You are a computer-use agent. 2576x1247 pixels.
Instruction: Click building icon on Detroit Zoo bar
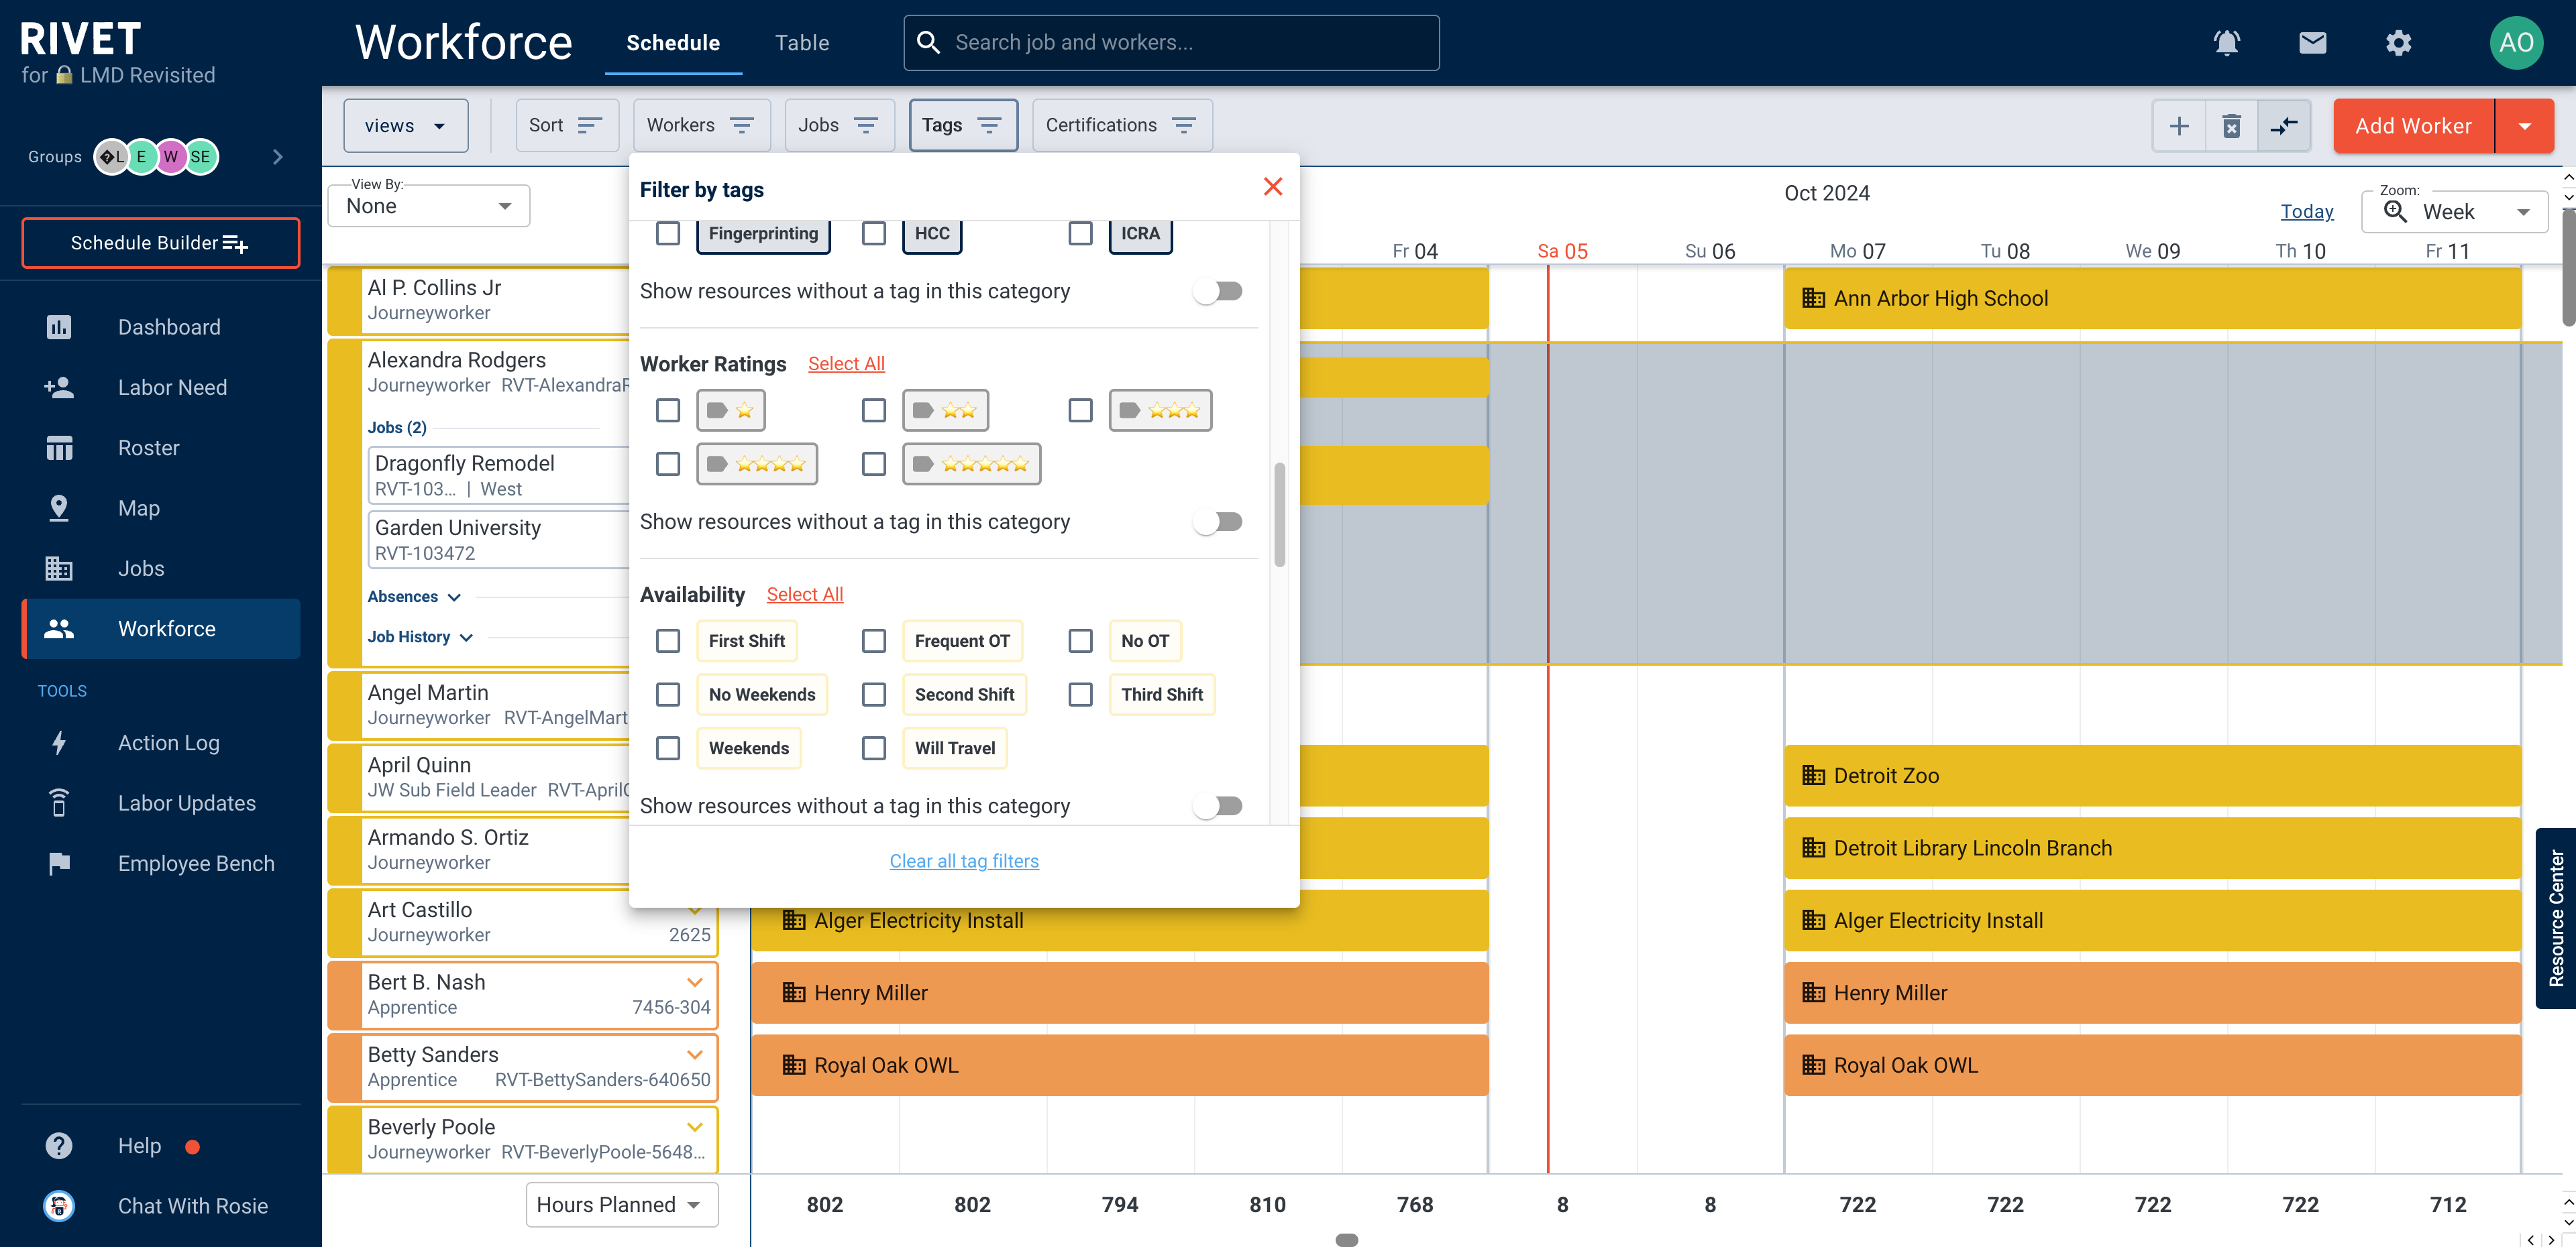pos(1813,776)
